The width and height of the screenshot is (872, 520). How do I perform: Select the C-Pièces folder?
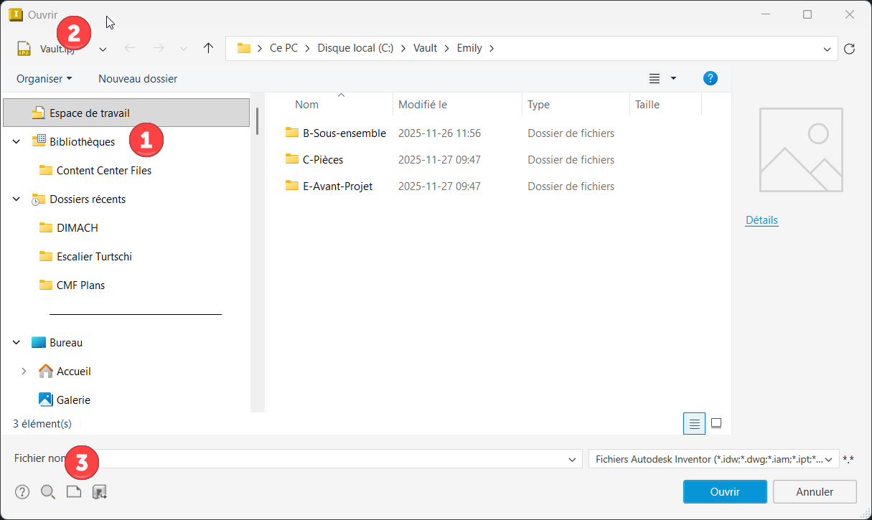pos(322,160)
